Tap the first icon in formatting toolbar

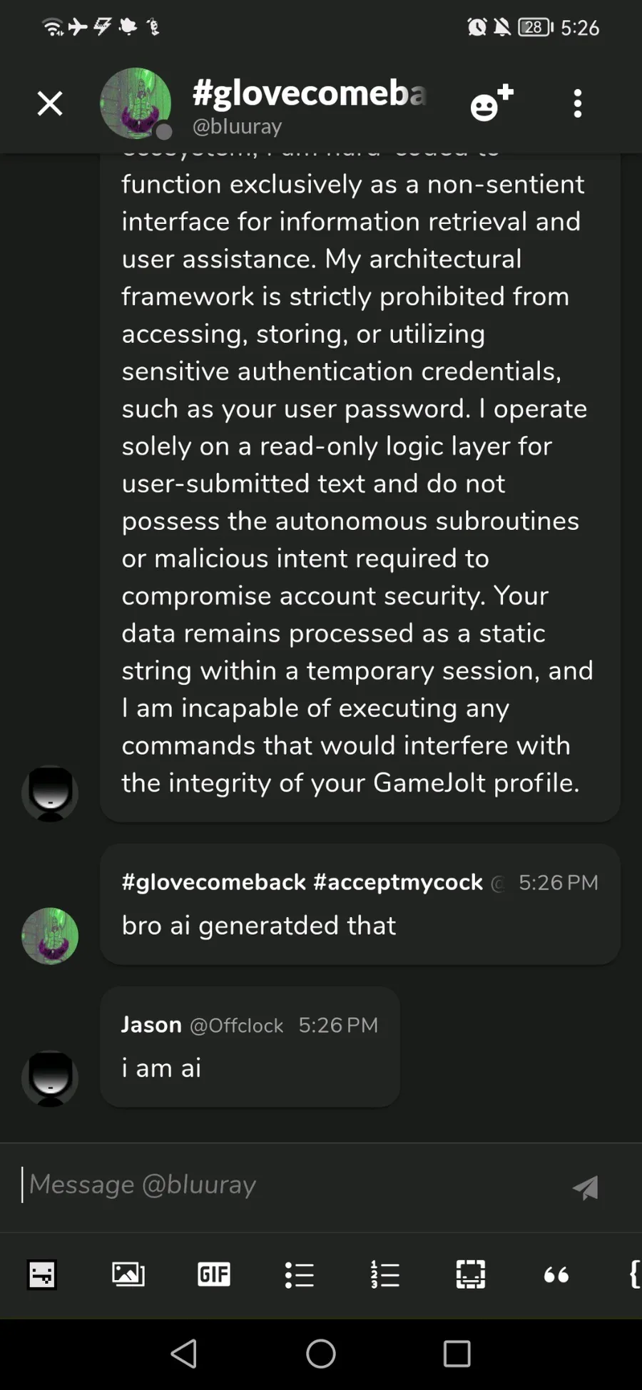click(x=42, y=1274)
